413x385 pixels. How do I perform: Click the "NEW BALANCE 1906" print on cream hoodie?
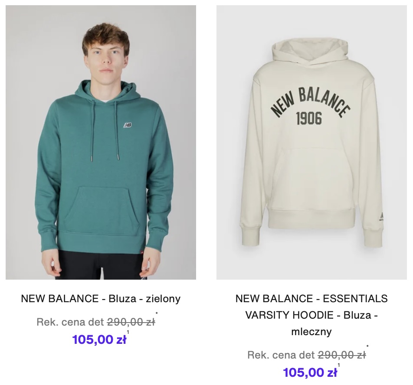click(310, 106)
